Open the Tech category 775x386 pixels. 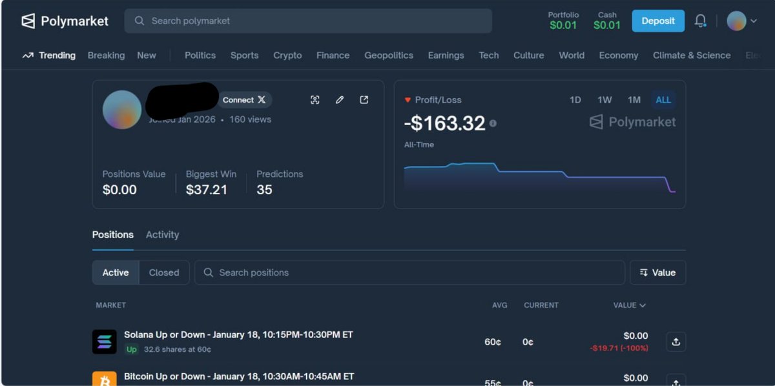489,56
